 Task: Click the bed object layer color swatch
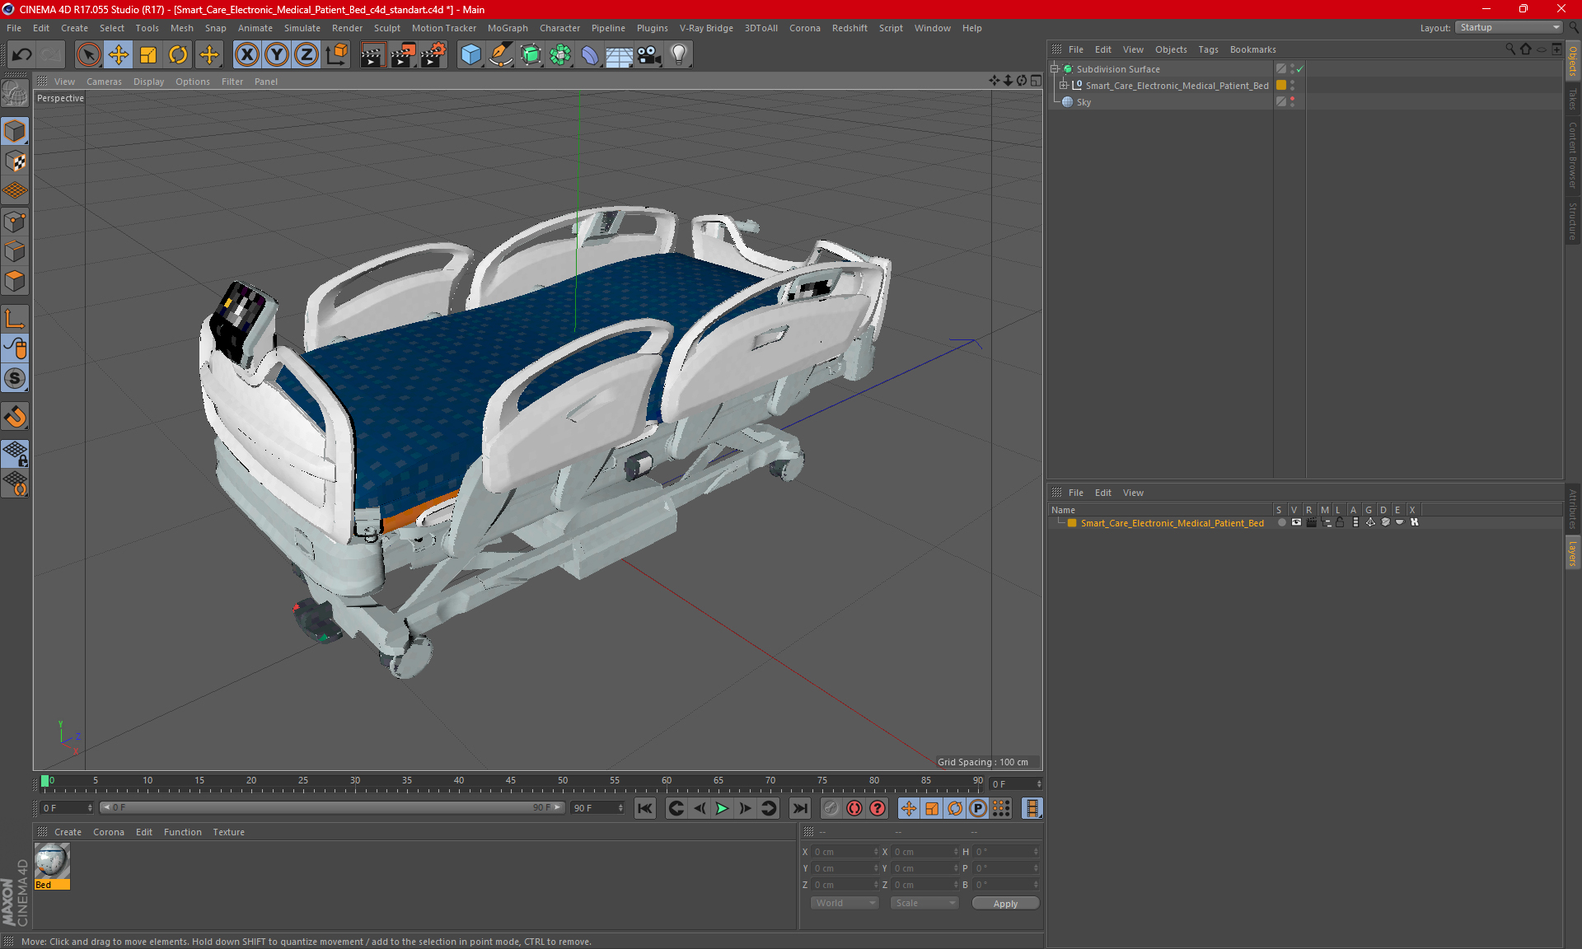tap(1281, 86)
